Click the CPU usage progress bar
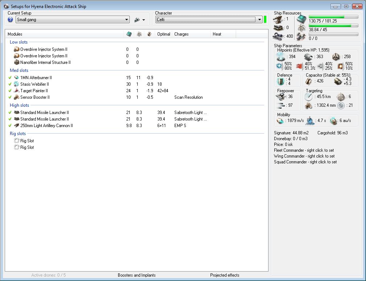The height and width of the screenshot is (281, 366). point(333,17)
